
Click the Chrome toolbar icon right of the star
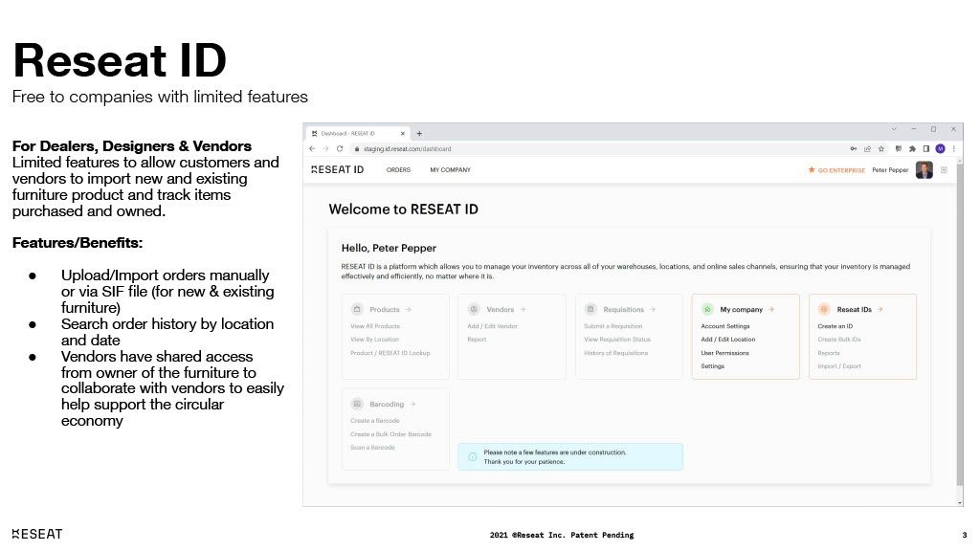pos(898,148)
